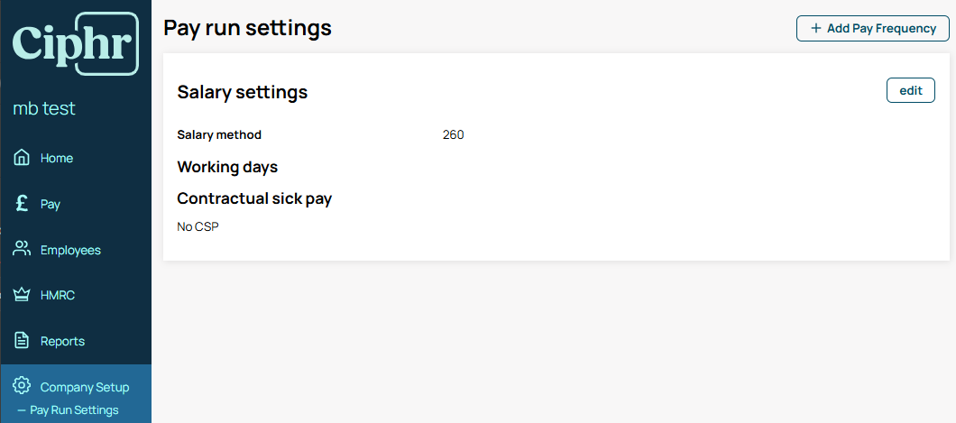Click the Company Setup gear icon
The height and width of the screenshot is (423, 956).
point(22,386)
